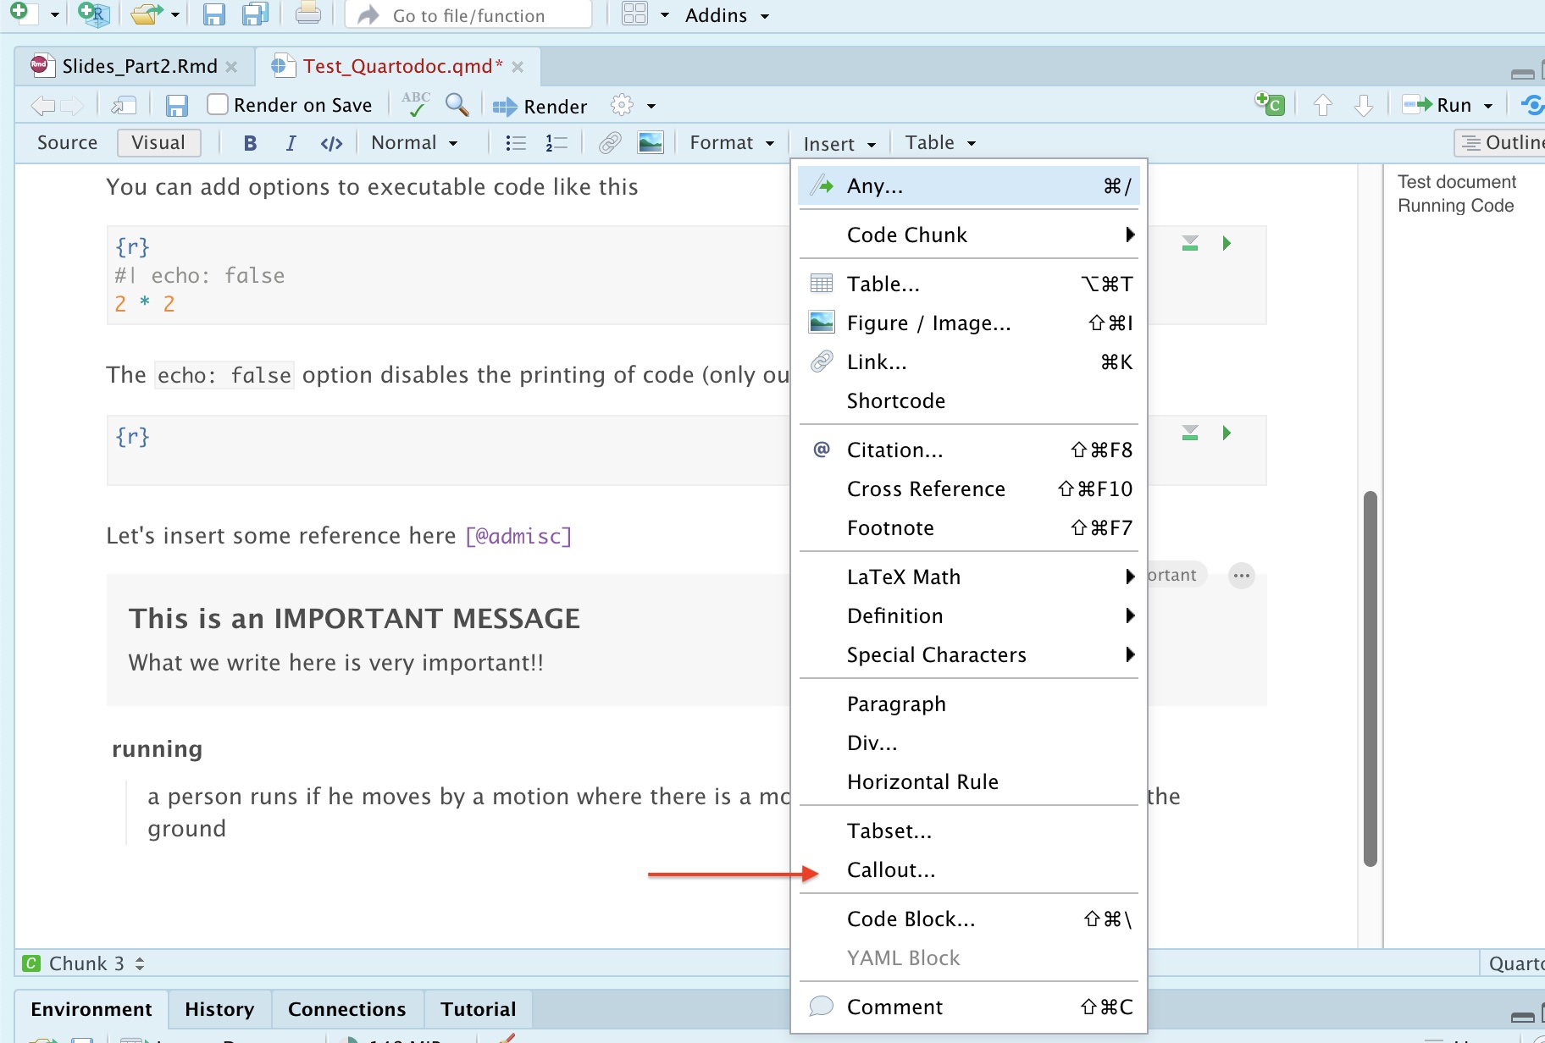The height and width of the screenshot is (1043, 1545).
Task: Apply inline code formatting
Action: [x=331, y=143]
